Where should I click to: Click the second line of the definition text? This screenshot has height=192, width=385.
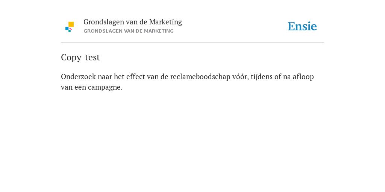[92, 87]
